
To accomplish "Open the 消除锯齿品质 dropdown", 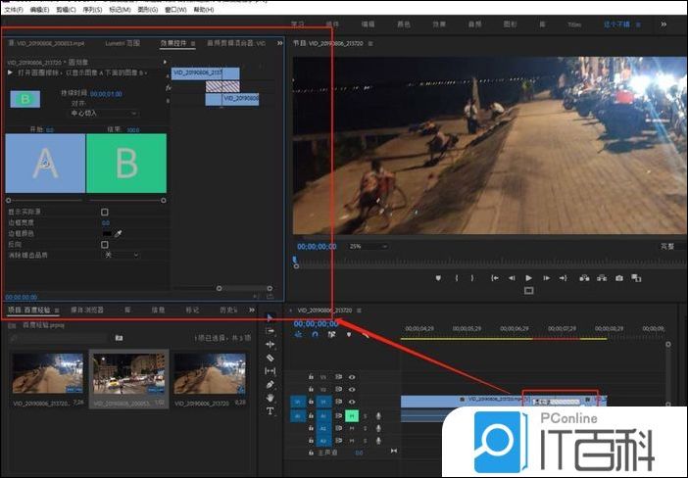I will pos(122,255).
